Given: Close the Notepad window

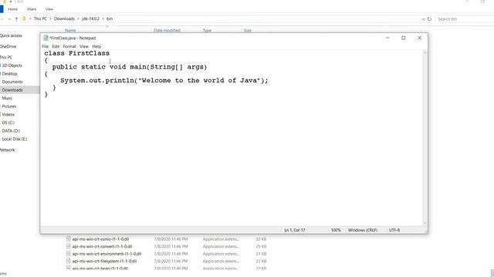Looking at the screenshot, I should tap(419, 38).
